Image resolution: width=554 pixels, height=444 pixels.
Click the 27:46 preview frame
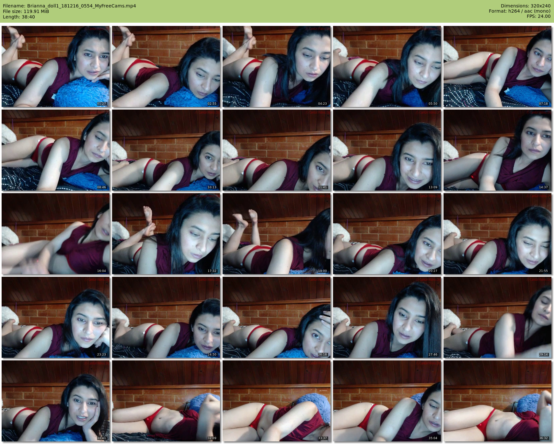pyautogui.click(x=387, y=317)
